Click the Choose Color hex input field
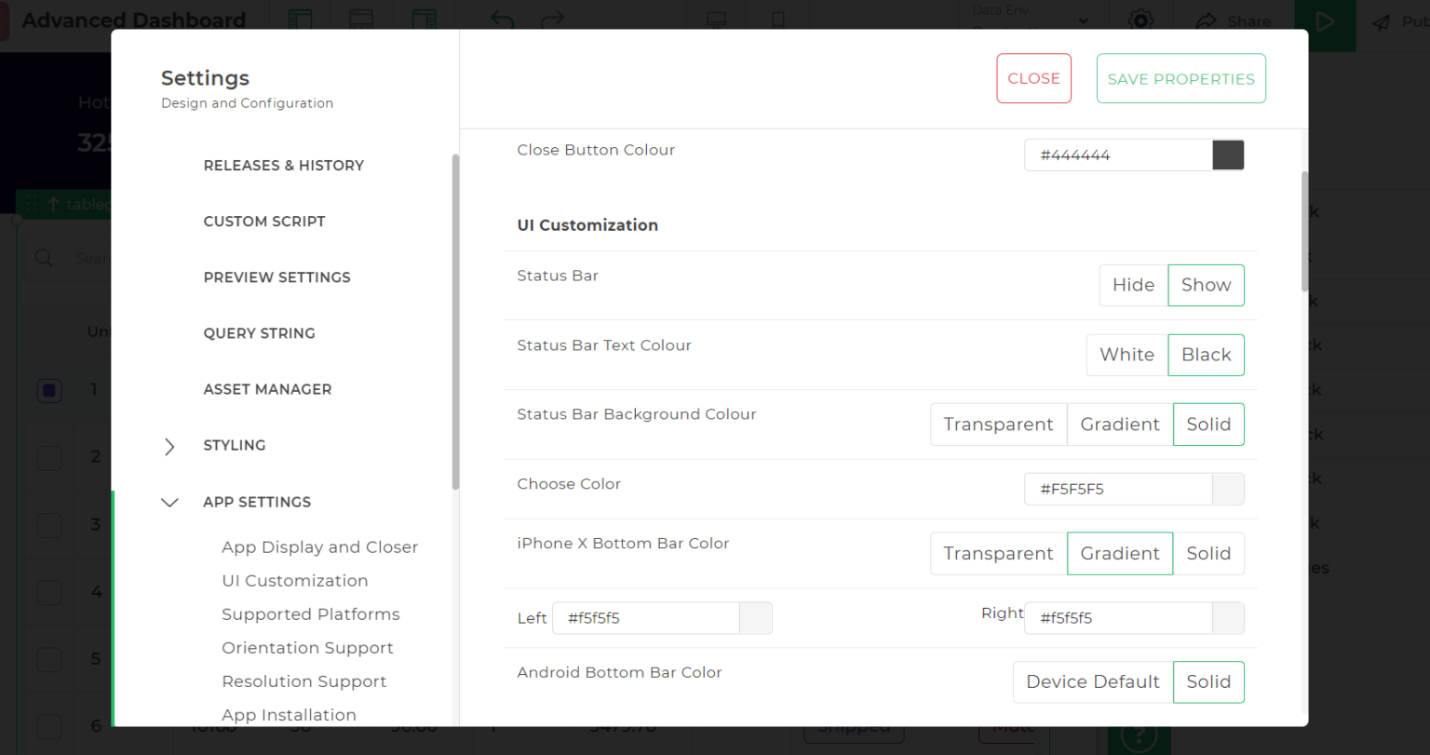 tap(1116, 489)
